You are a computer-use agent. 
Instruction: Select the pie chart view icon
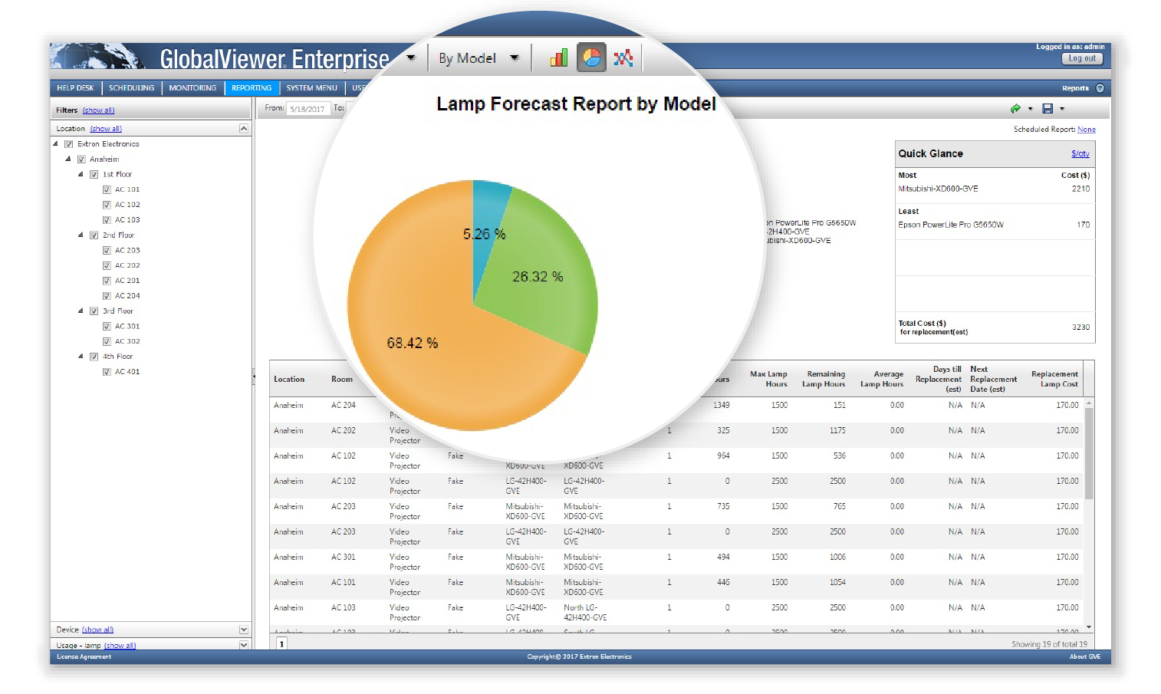(x=591, y=58)
